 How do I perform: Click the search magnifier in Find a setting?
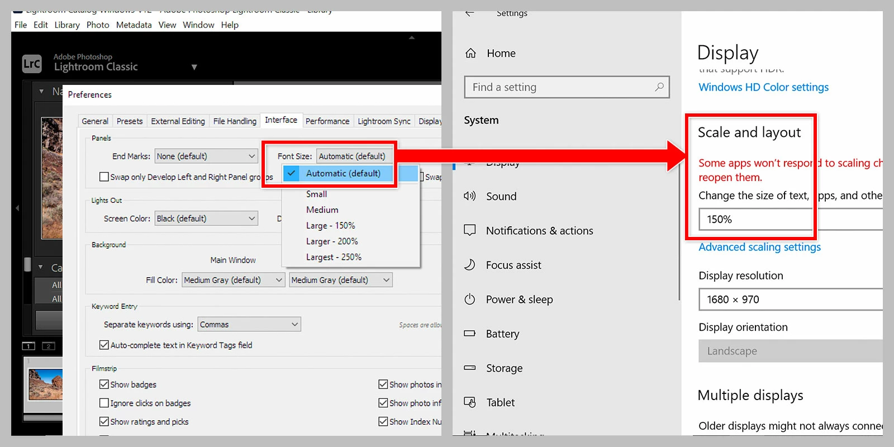[659, 87]
